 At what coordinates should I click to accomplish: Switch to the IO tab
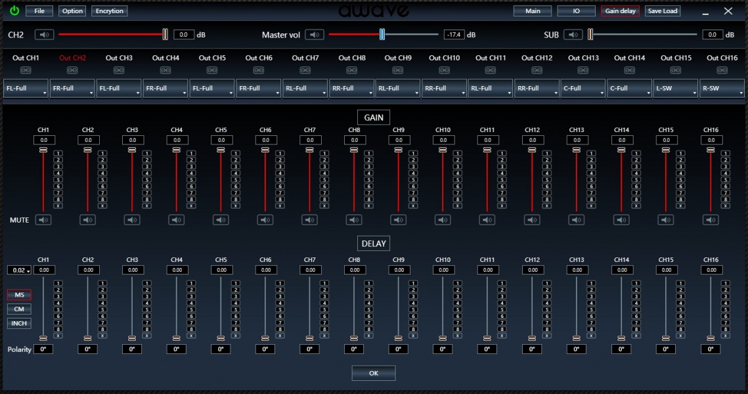(576, 11)
